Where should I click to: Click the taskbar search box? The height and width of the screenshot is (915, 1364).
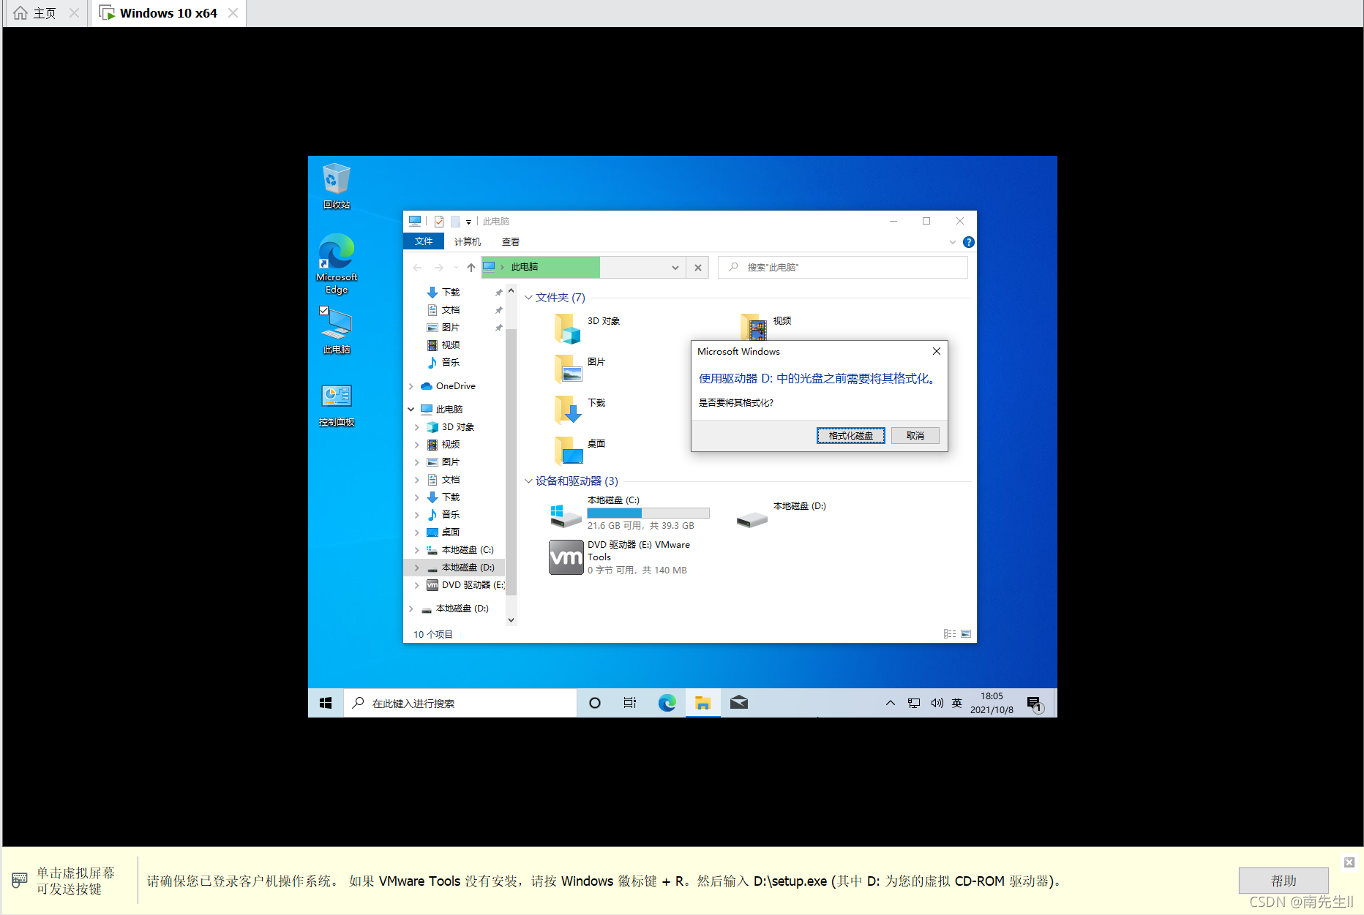click(x=460, y=703)
